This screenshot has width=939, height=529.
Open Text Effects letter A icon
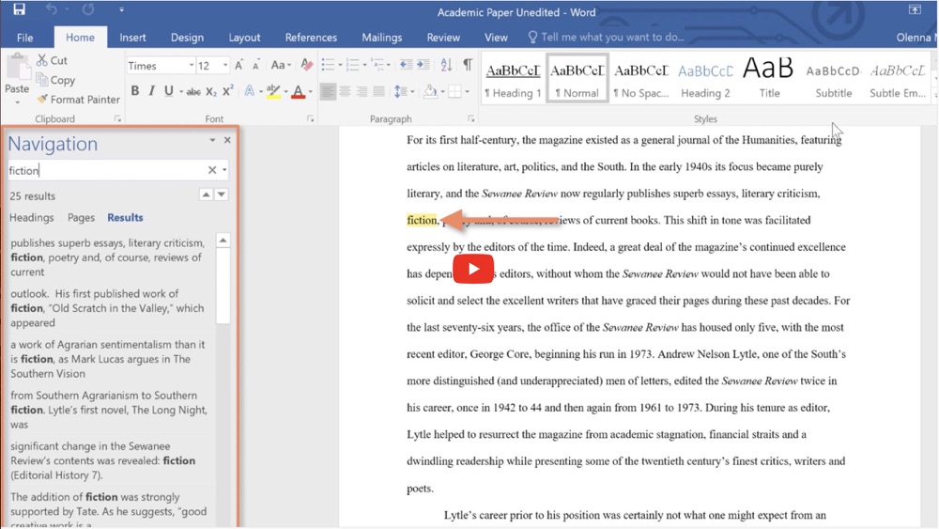[249, 91]
